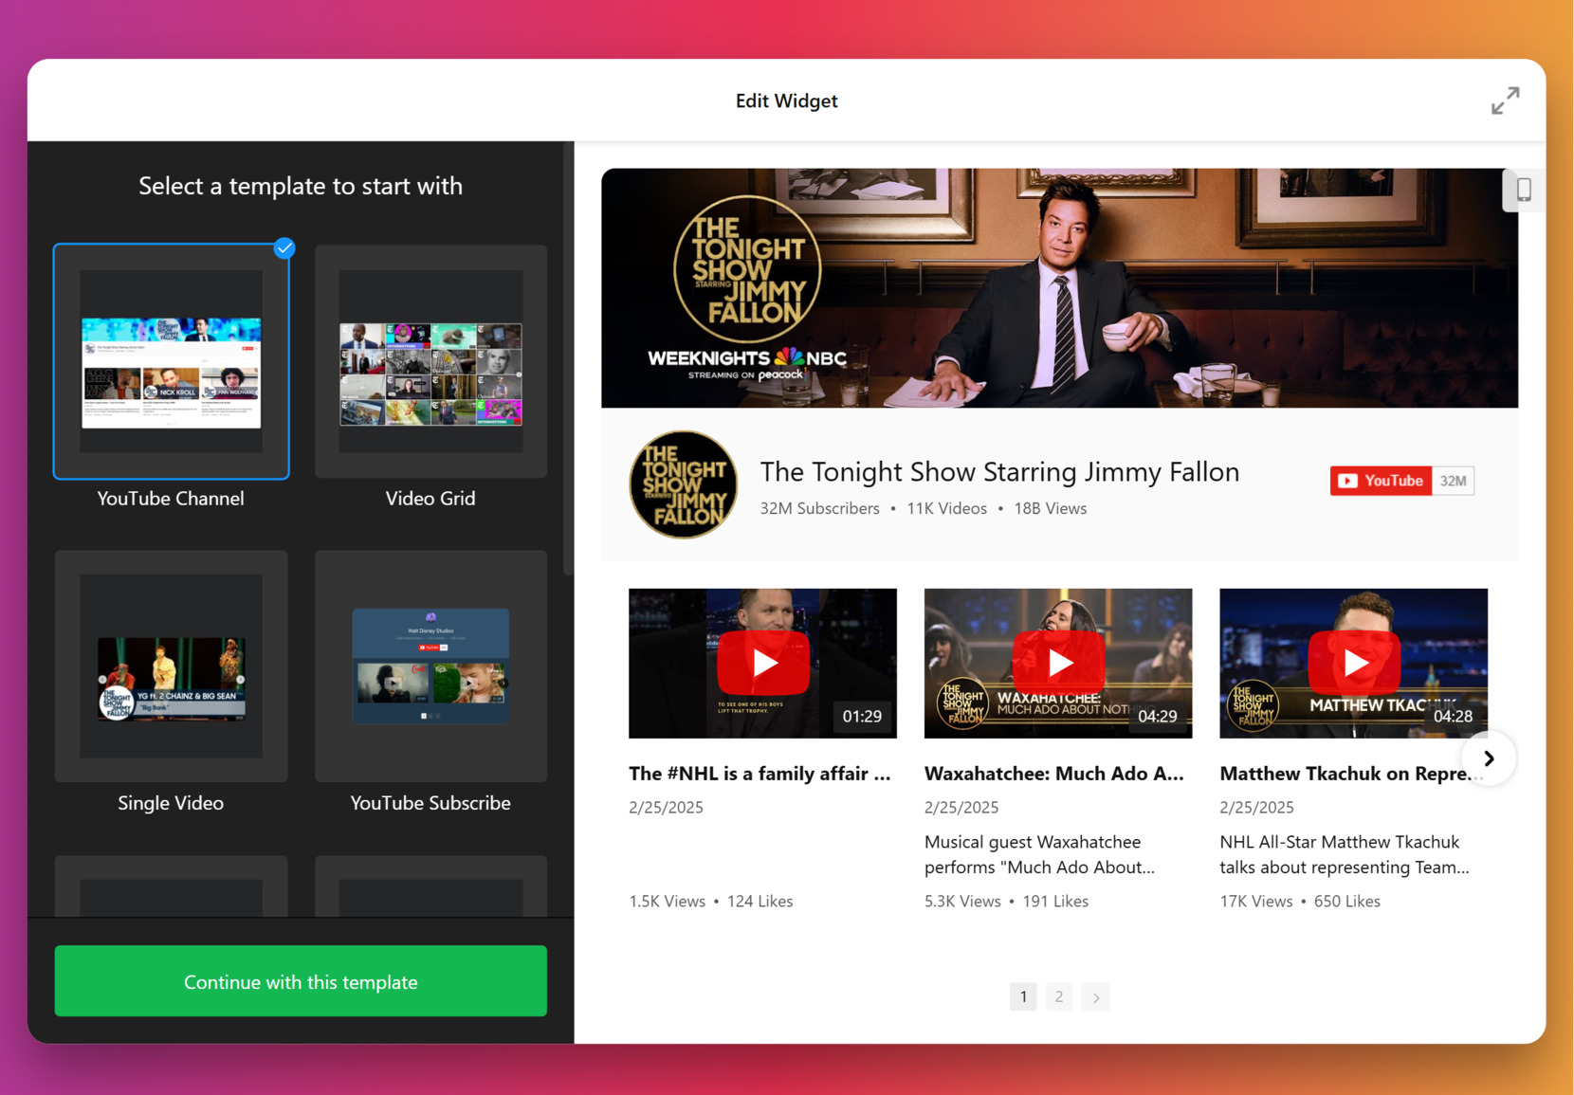The height and width of the screenshot is (1095, 1574).
Task: Open the channel title link for Jimmy Fallon
Action: [x=999, y=471]
